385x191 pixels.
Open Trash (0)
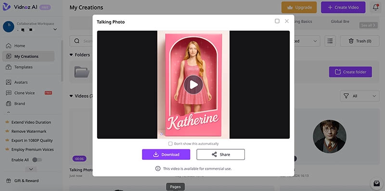pos(359,41)
